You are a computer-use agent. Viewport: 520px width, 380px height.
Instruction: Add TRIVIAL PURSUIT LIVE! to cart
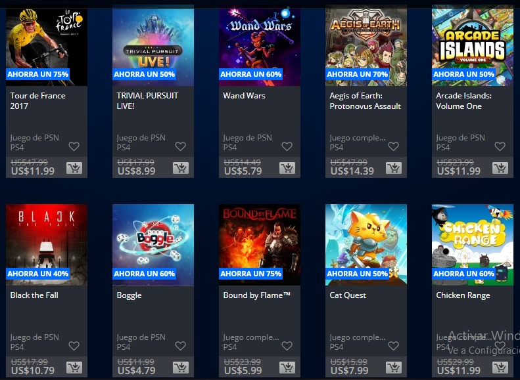(181, 168)
